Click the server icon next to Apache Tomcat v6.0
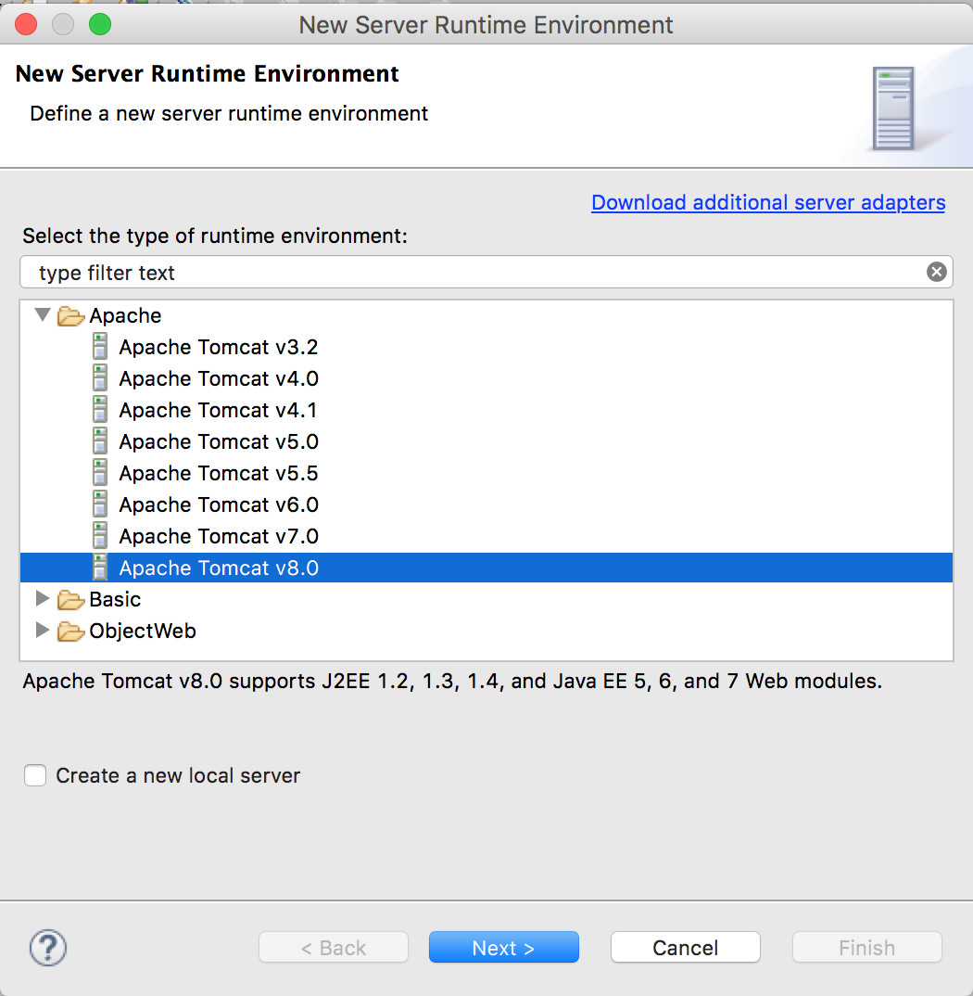The height and width of the screenshot is (996, 973). [x=100, y=504]
